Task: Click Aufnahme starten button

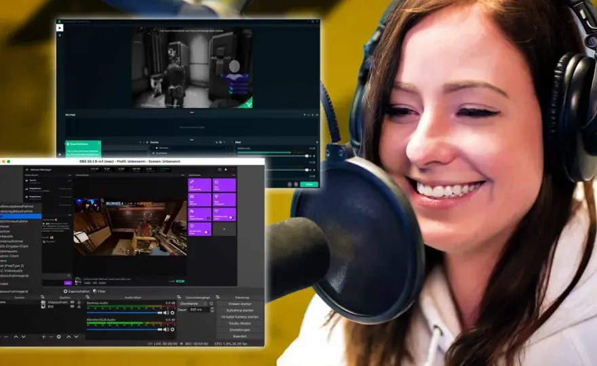Action: (x=240, y=310)
